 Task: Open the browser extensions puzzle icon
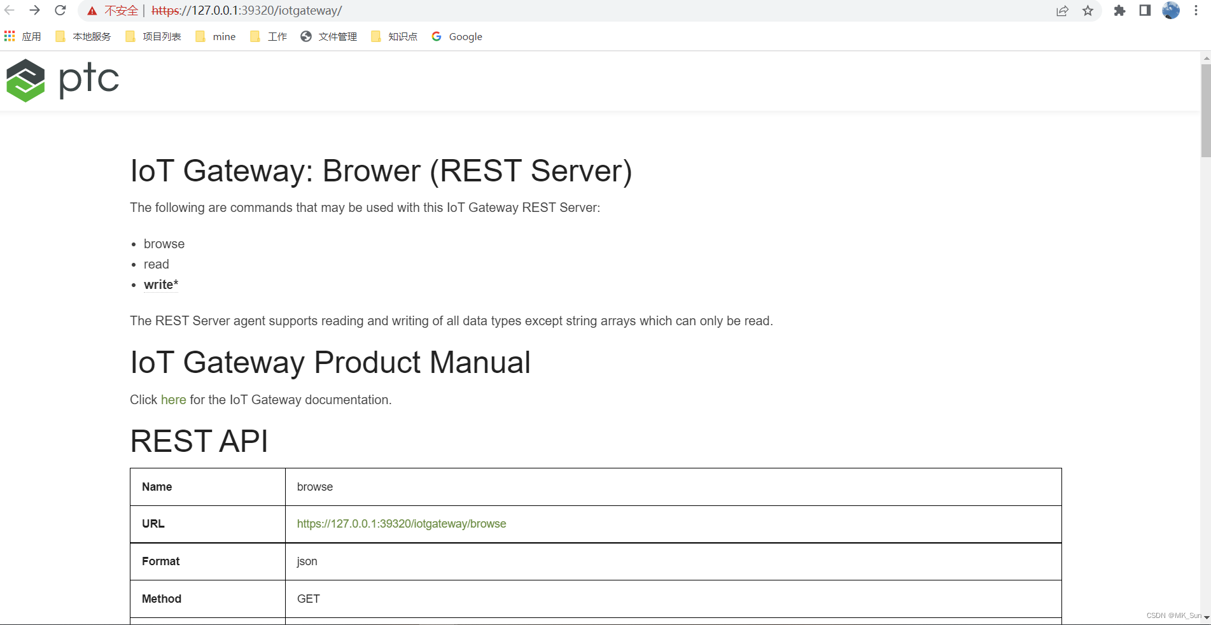point(1119,11)
